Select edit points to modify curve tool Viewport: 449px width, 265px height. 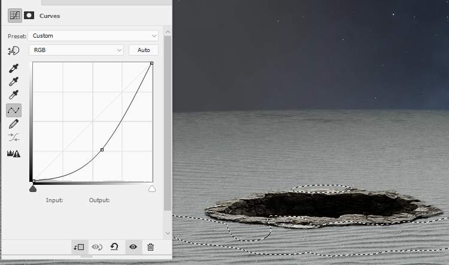13,110
